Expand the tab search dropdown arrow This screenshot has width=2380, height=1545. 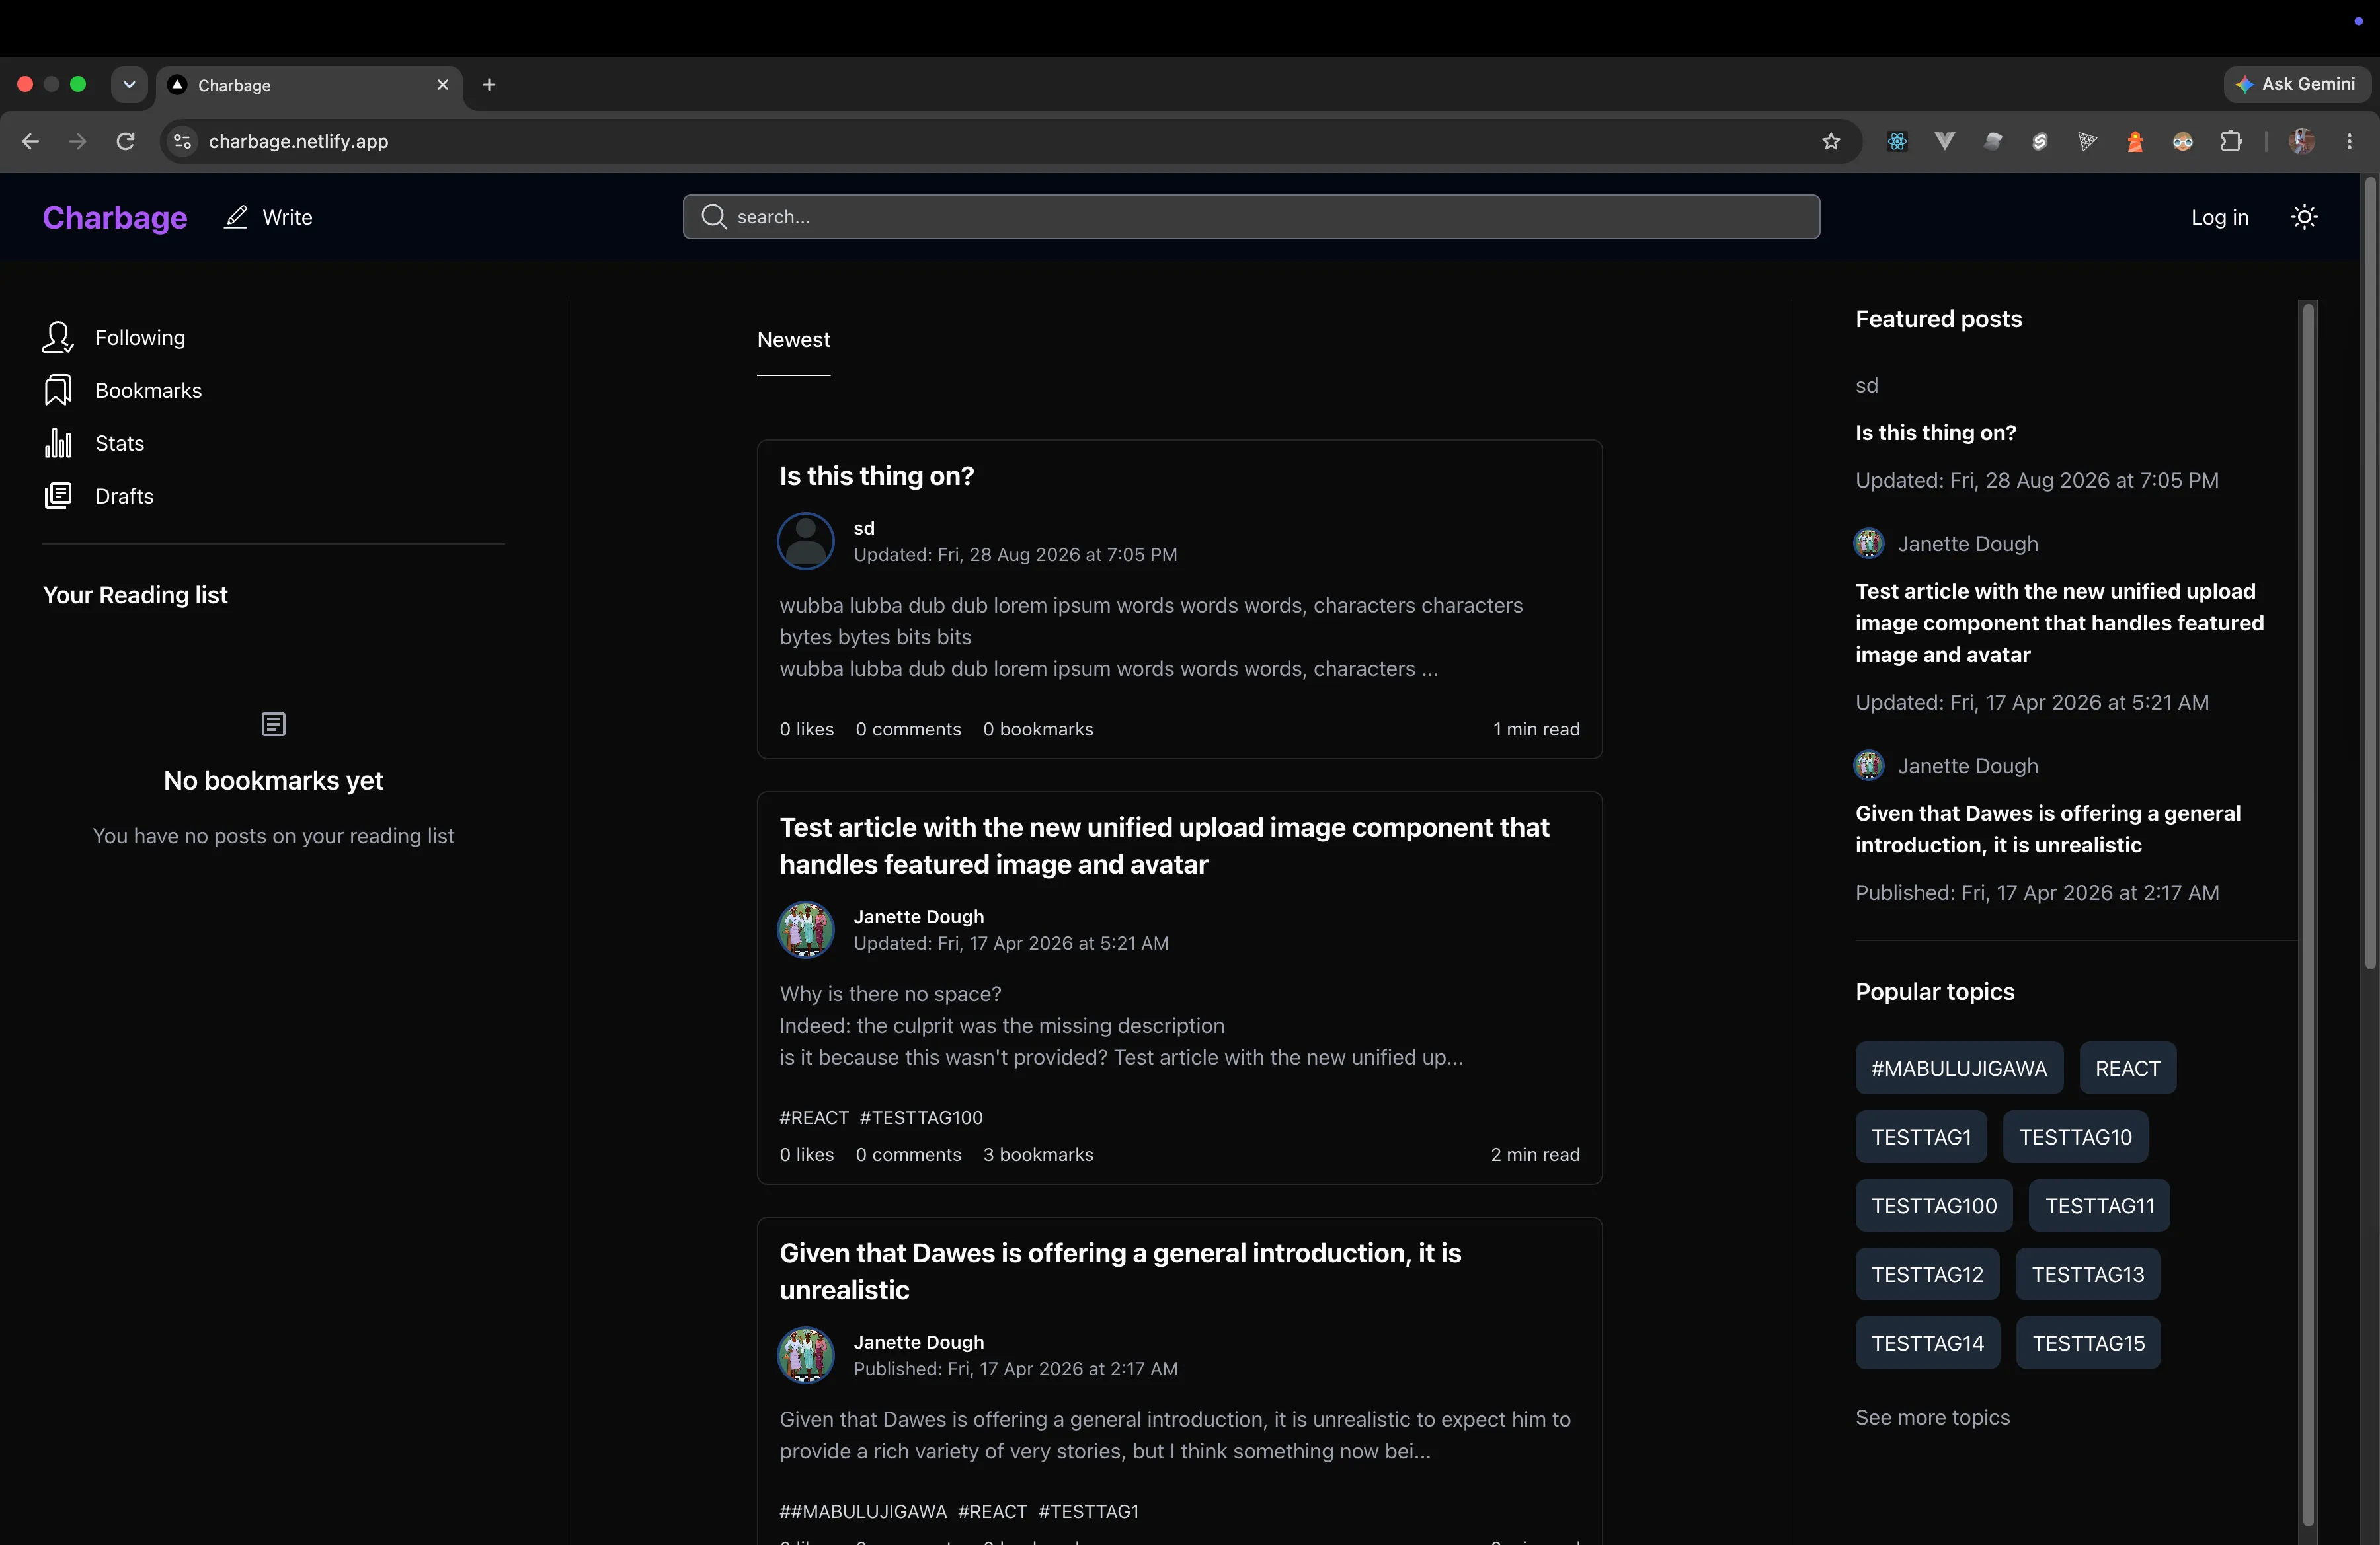(x=129, y=85)
